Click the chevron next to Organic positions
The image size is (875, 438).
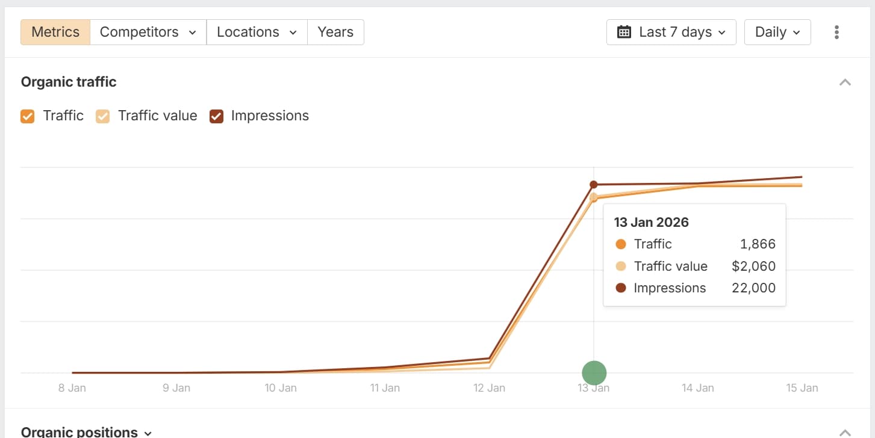[148, 432]
